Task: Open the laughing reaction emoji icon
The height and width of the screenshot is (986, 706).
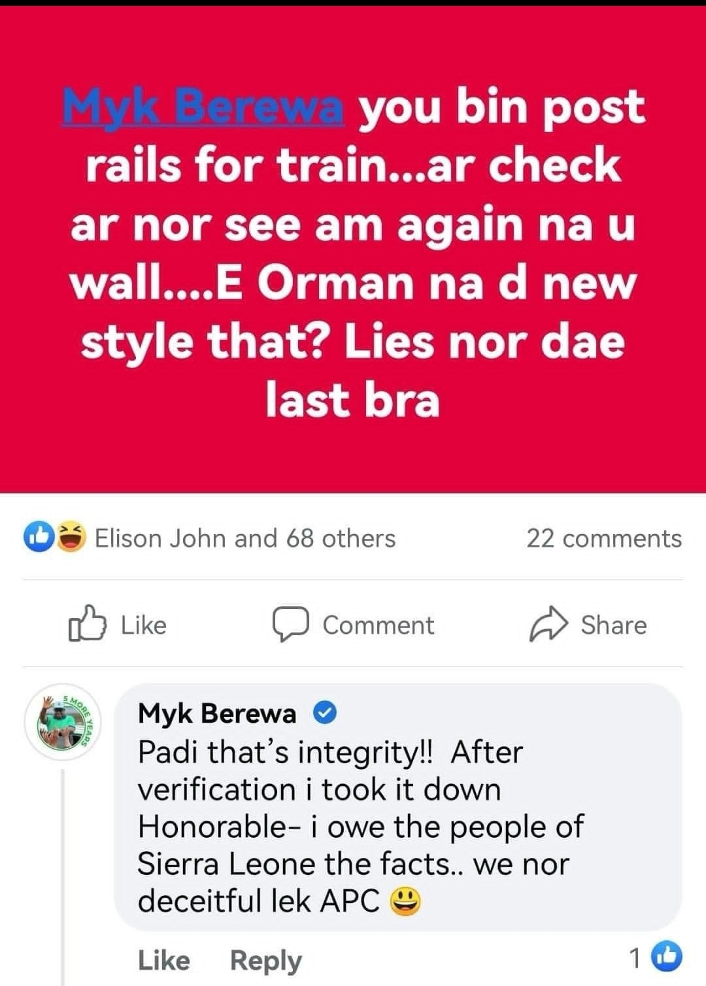Action: point(71,537)
